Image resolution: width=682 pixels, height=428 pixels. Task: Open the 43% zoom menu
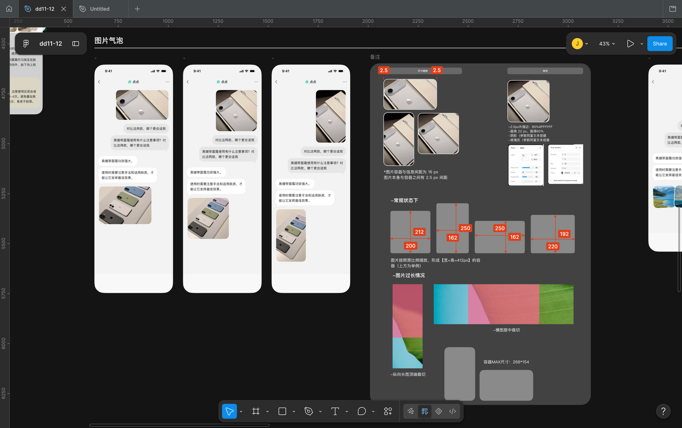[x=607, y=44]
